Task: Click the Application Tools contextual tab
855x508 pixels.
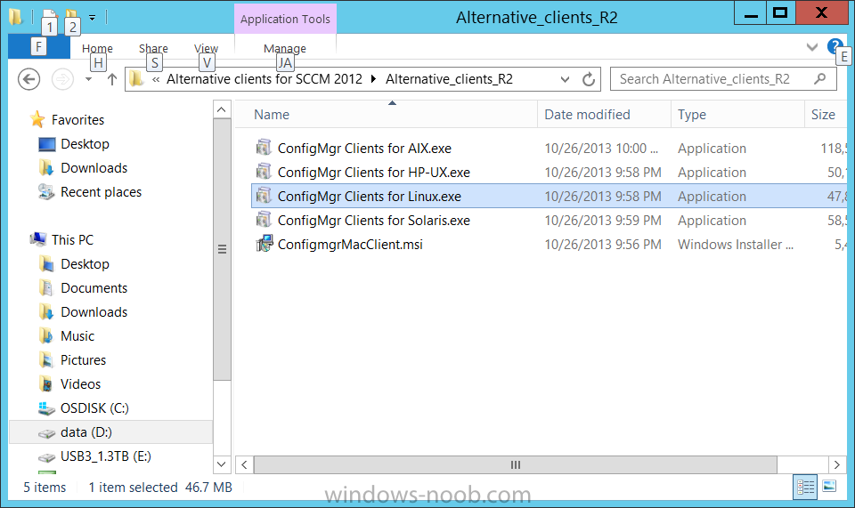Action: (x=285, y=19)
